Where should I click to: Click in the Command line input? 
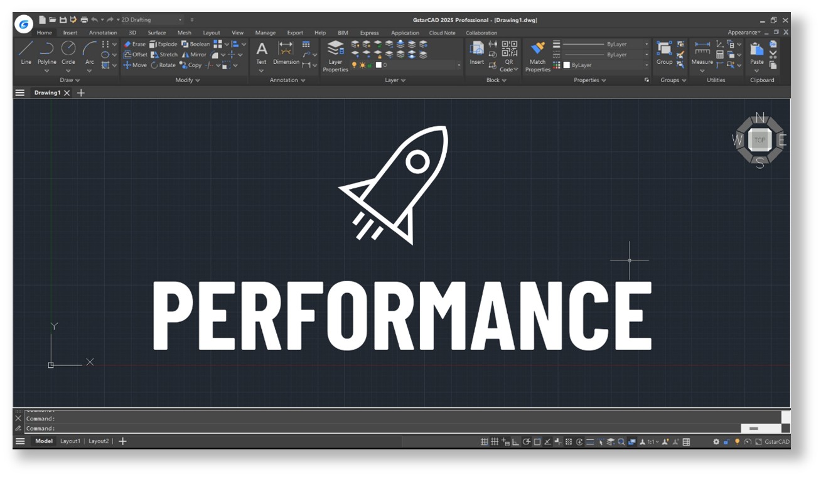click(377, 429)
